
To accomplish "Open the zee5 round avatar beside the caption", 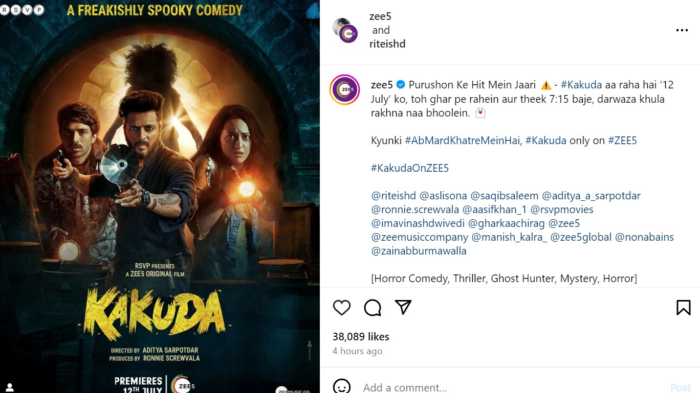I will pos(345,89).
